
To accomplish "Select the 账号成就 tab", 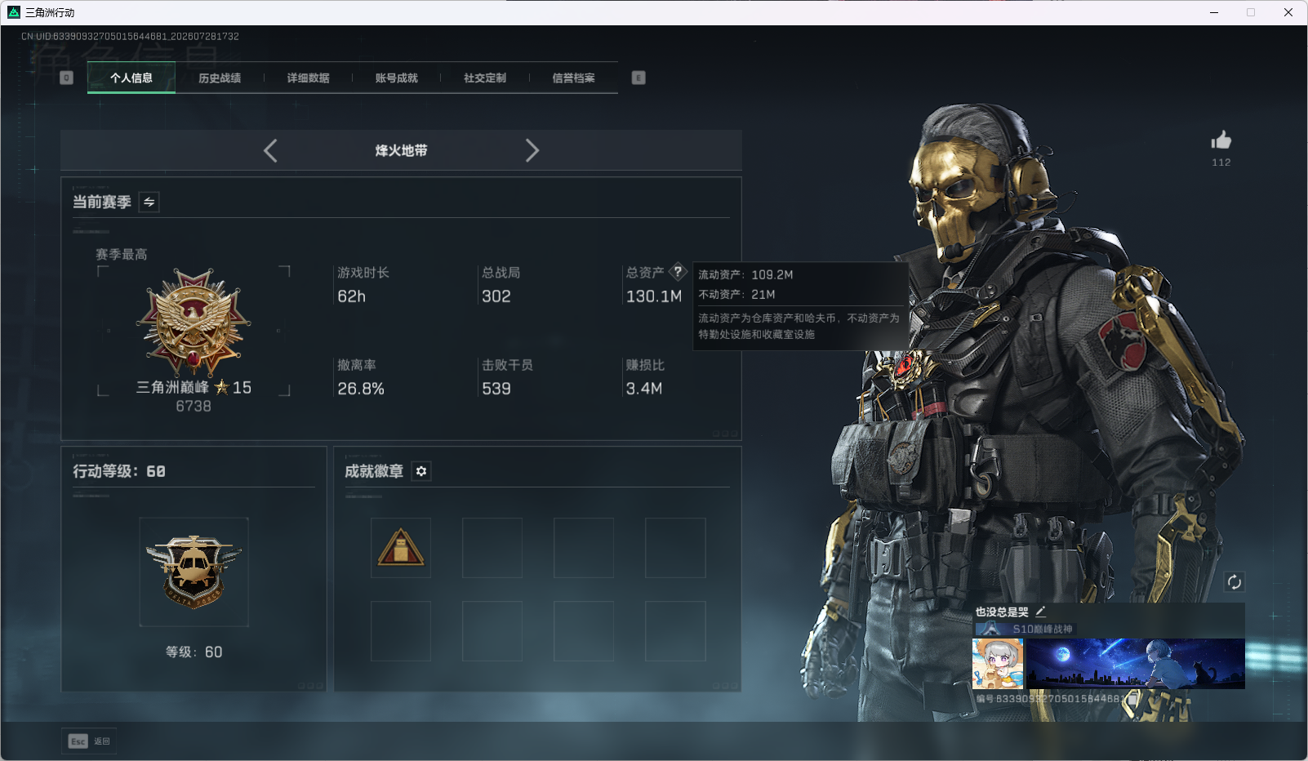I will point(396,78).
